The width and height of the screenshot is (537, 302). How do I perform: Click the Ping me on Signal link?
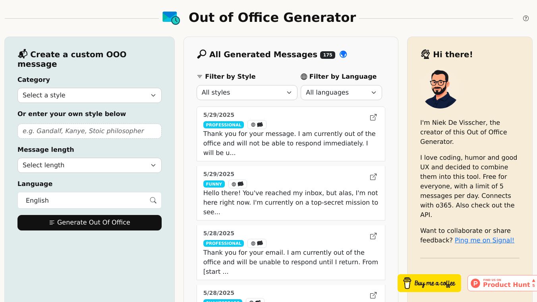tap(484, 240)
